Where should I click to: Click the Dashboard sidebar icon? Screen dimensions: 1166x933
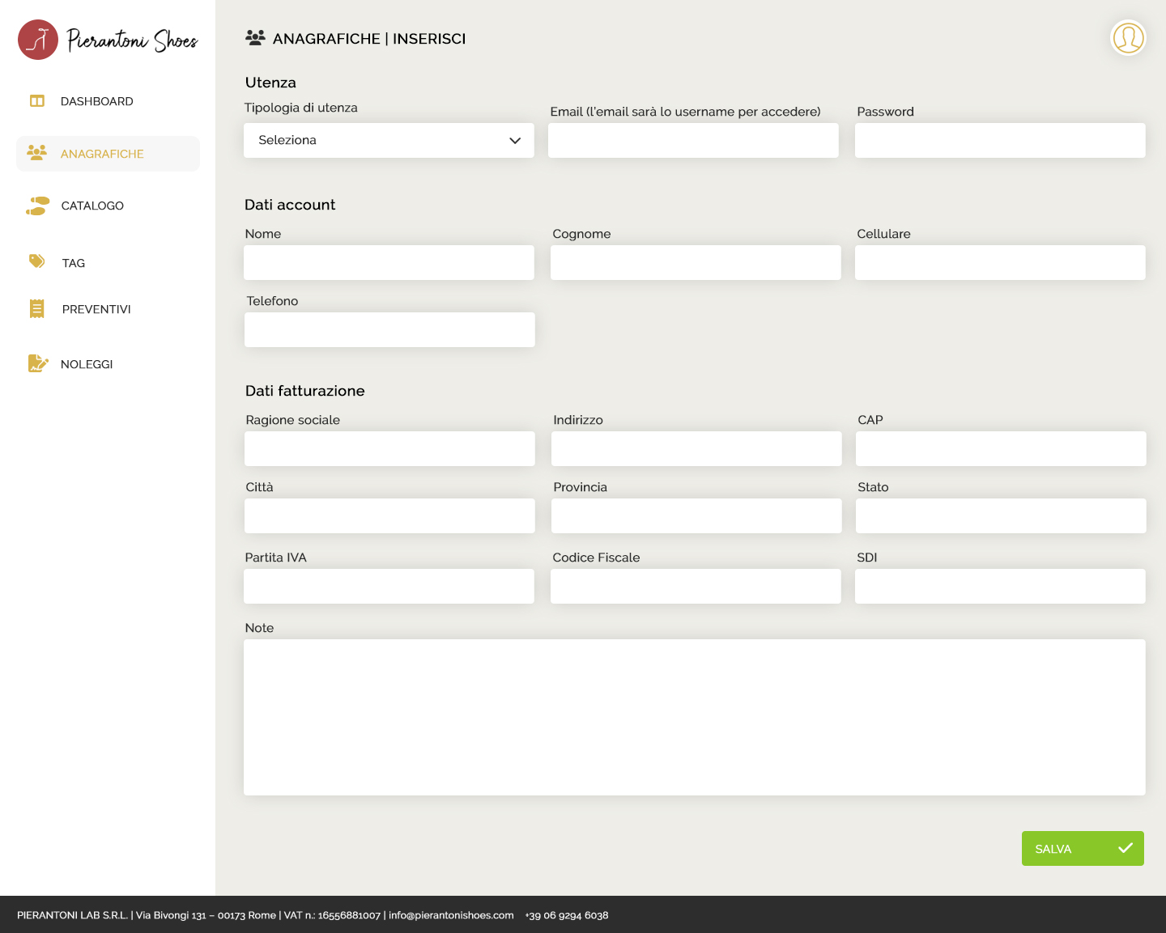pyautogui.click(x=37, y=101)
